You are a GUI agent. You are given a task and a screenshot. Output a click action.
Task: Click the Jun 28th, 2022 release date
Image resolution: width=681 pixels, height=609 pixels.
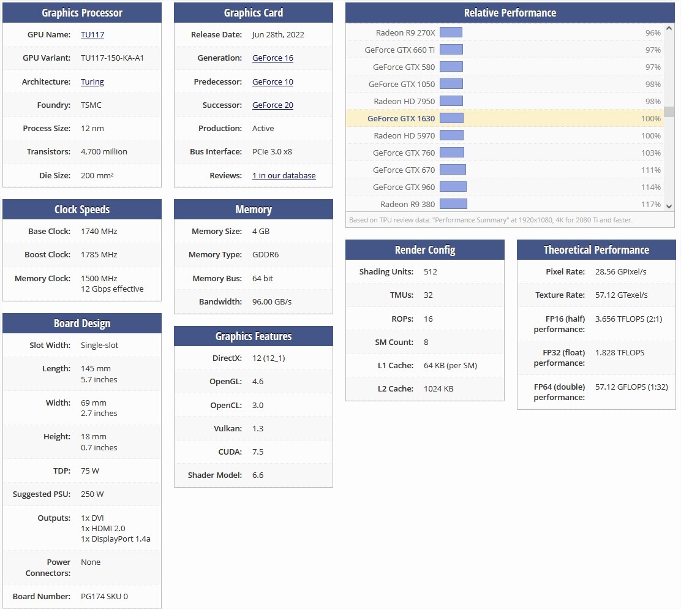[278, 35]
